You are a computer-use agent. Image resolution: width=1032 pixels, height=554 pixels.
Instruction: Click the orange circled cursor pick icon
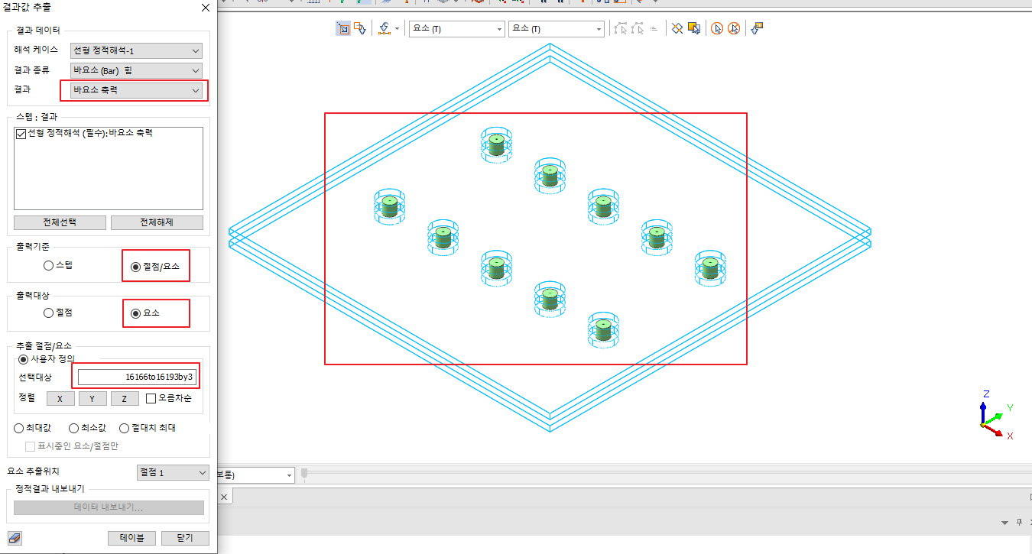coord(717,28)
